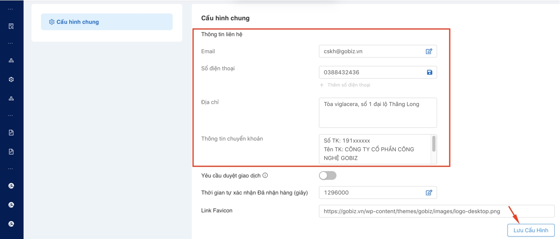Select the topmost org-chart icon in sidebar
The image size is (560, 239).
[x=11, y=60]
